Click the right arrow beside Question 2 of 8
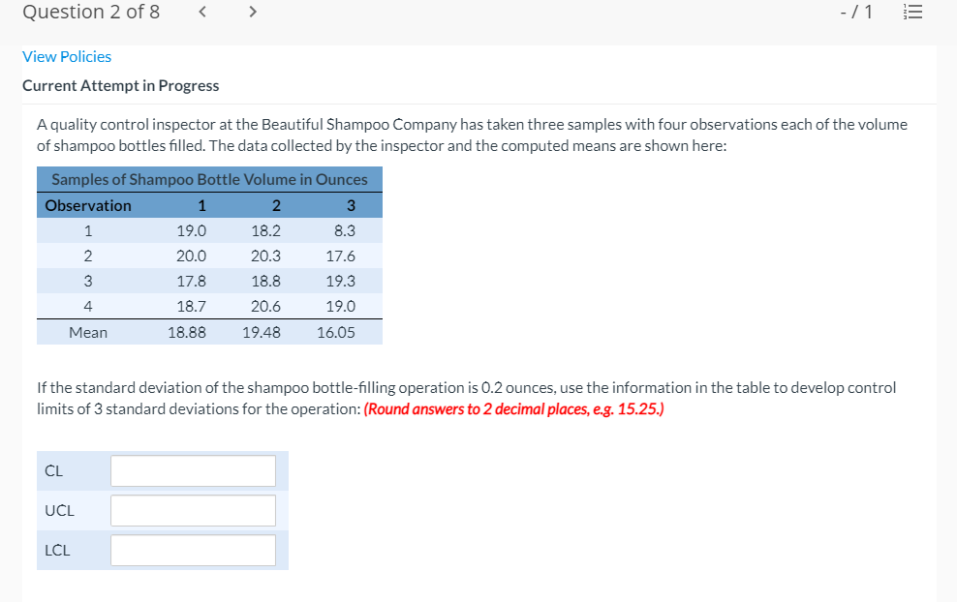957x602 pixels. [x=252, y=13]
